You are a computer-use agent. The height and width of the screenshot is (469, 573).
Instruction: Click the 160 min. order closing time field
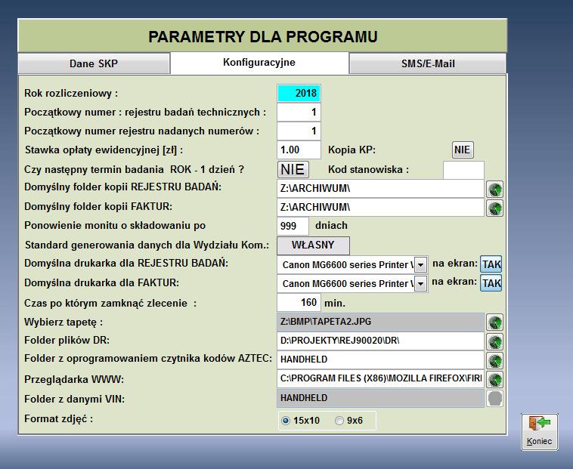pos(299,303)
